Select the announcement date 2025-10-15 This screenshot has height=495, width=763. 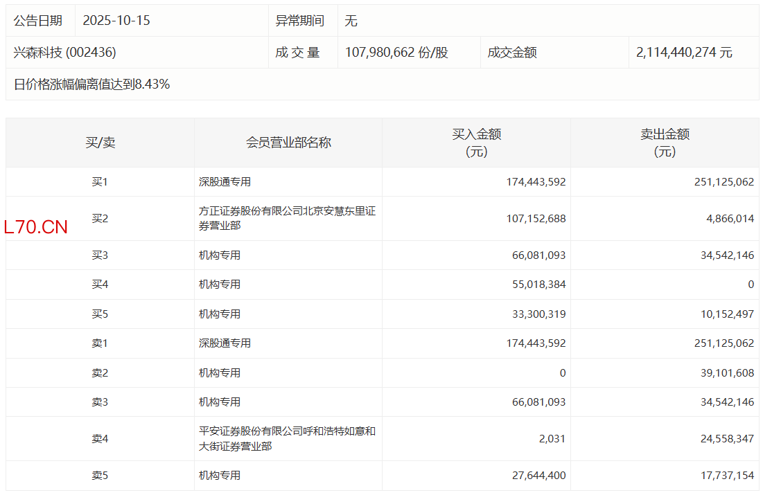coord(116,21)
